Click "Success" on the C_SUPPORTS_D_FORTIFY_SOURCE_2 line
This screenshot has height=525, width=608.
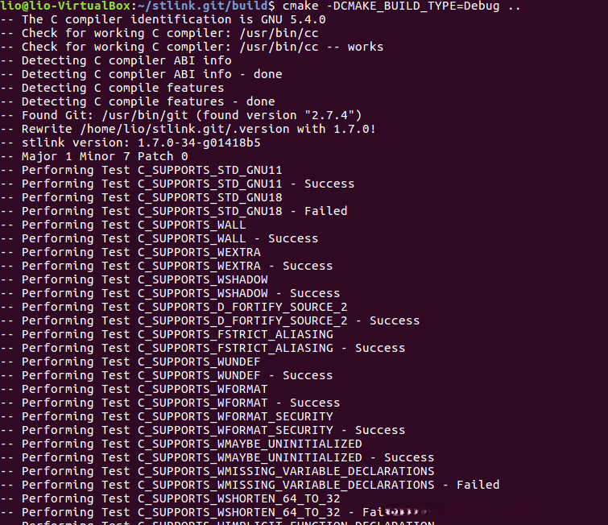(x=395, y=320)
